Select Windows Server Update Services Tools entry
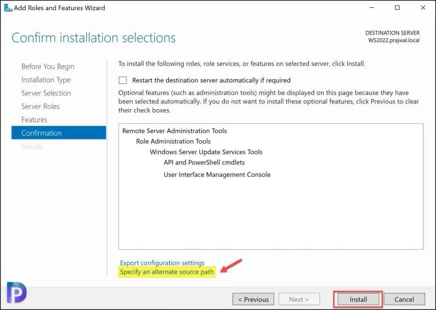 [206, 152]
